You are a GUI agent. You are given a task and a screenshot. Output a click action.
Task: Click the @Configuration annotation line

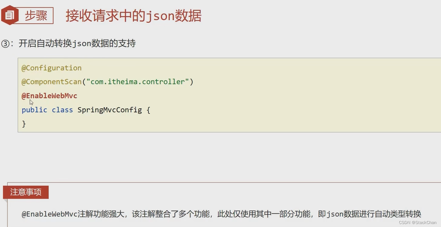pyautogui.click(x=52, y=68)
